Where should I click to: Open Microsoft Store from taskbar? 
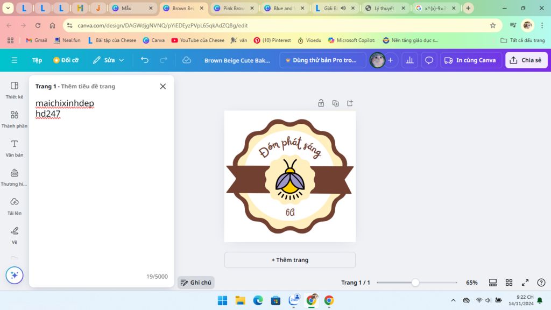point(276,300)
